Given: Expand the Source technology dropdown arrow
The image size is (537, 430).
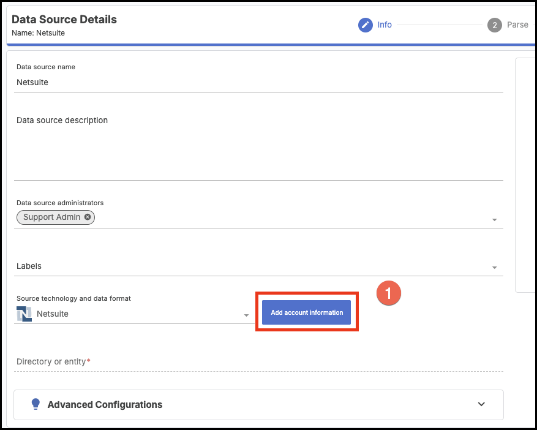Looking at the screenshot, I should [246, 315].
